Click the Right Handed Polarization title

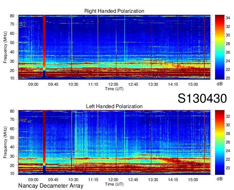click(114, 11)
